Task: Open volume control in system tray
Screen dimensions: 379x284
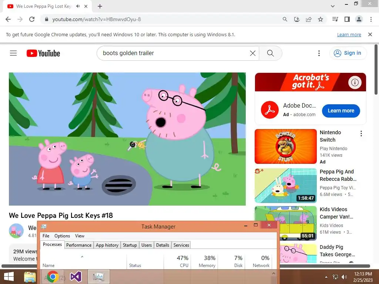Action: (x=344, y=277)
